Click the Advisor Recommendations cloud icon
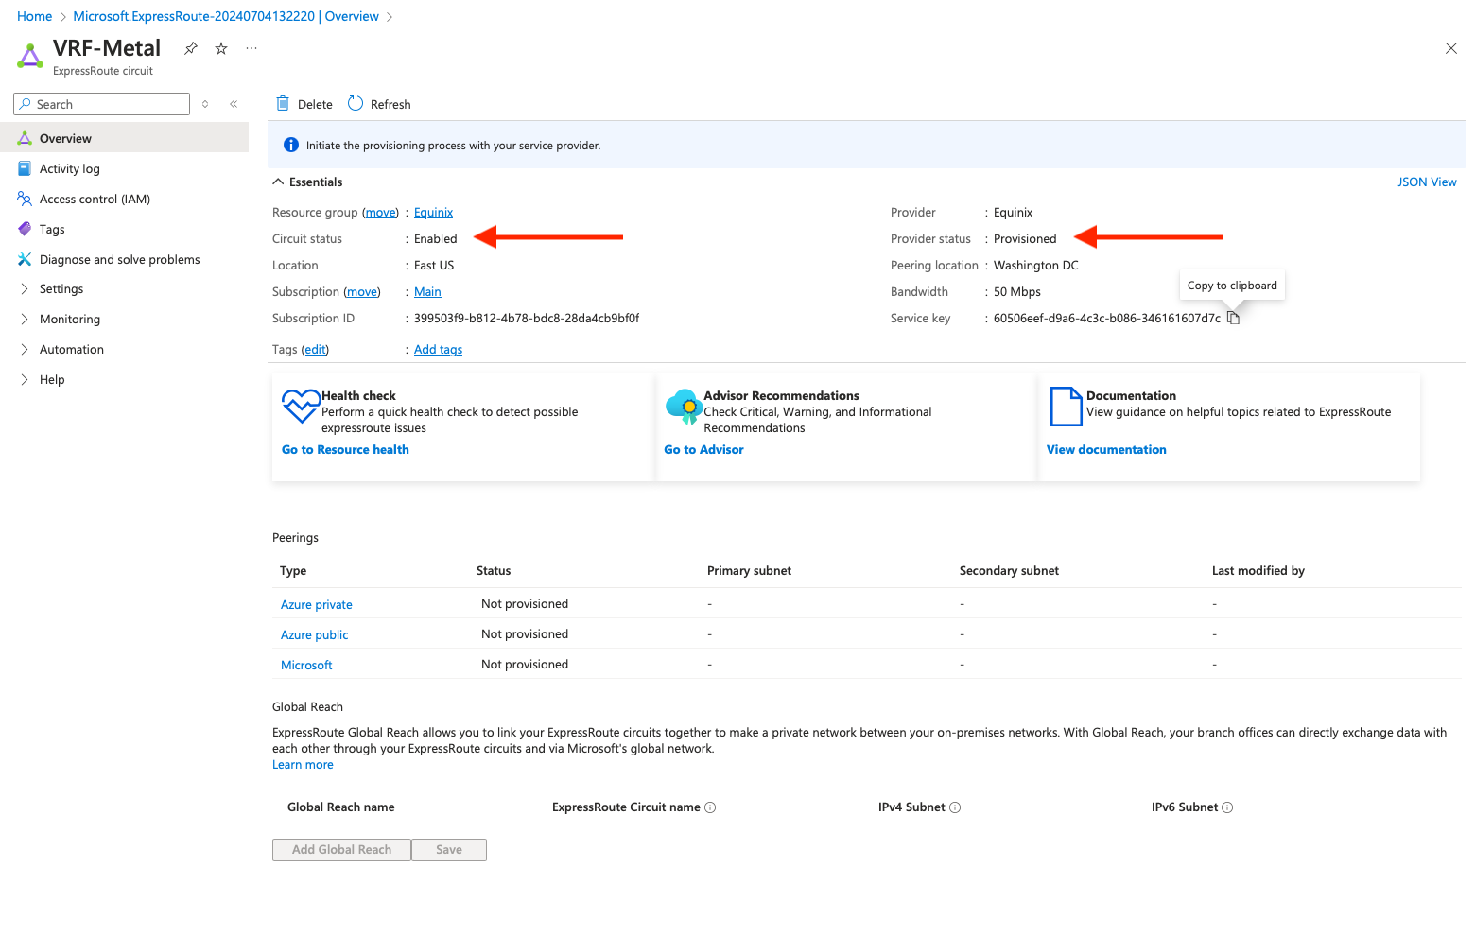 click(x=684, y=407)
